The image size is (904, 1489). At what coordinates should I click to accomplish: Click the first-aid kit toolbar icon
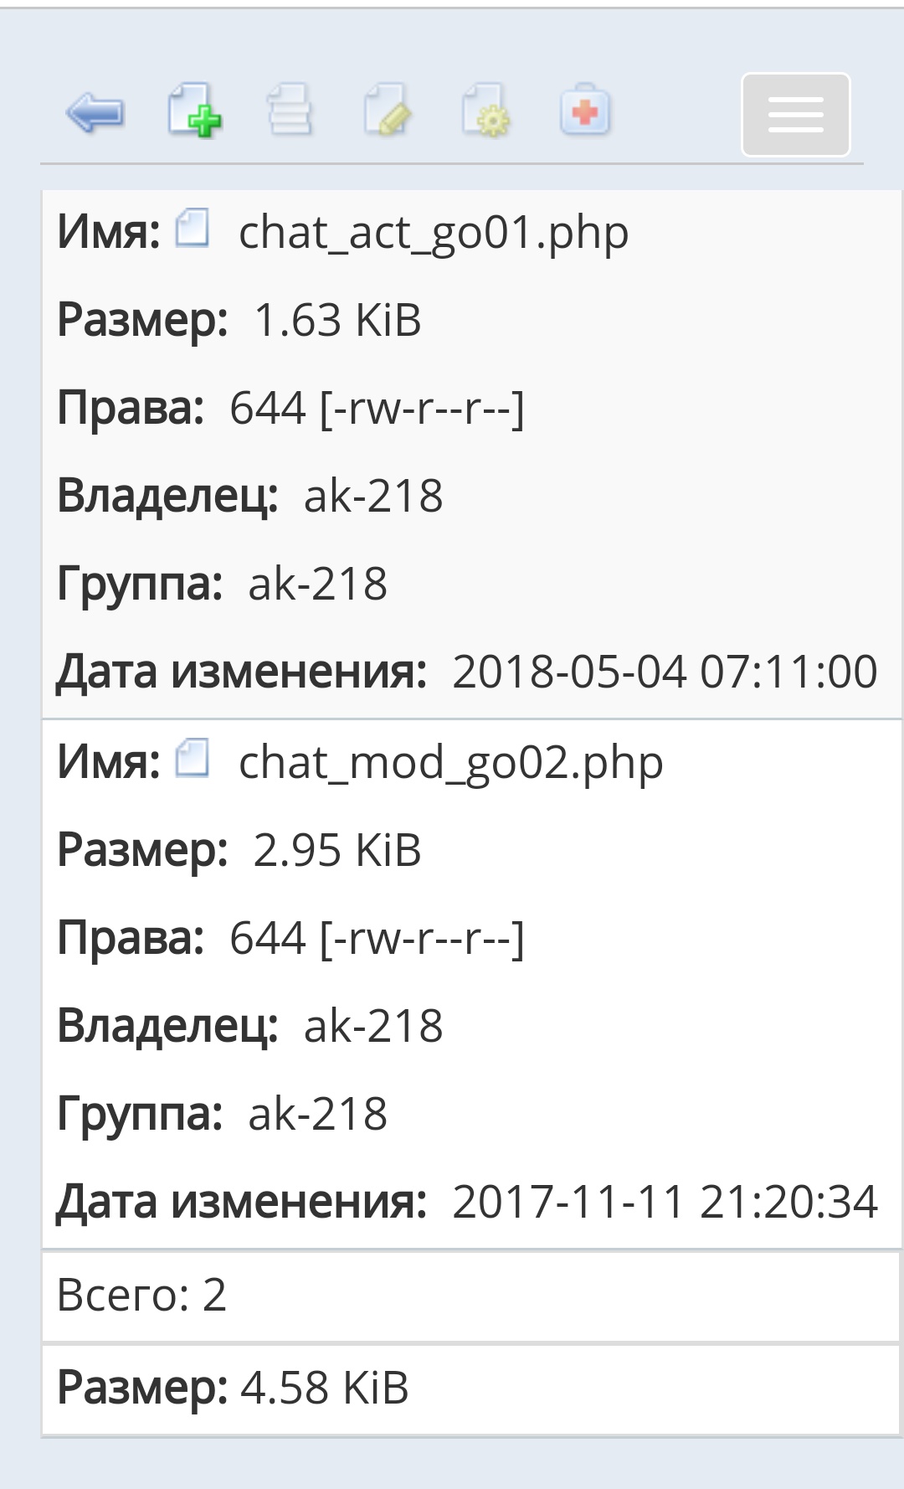[585, 111]
